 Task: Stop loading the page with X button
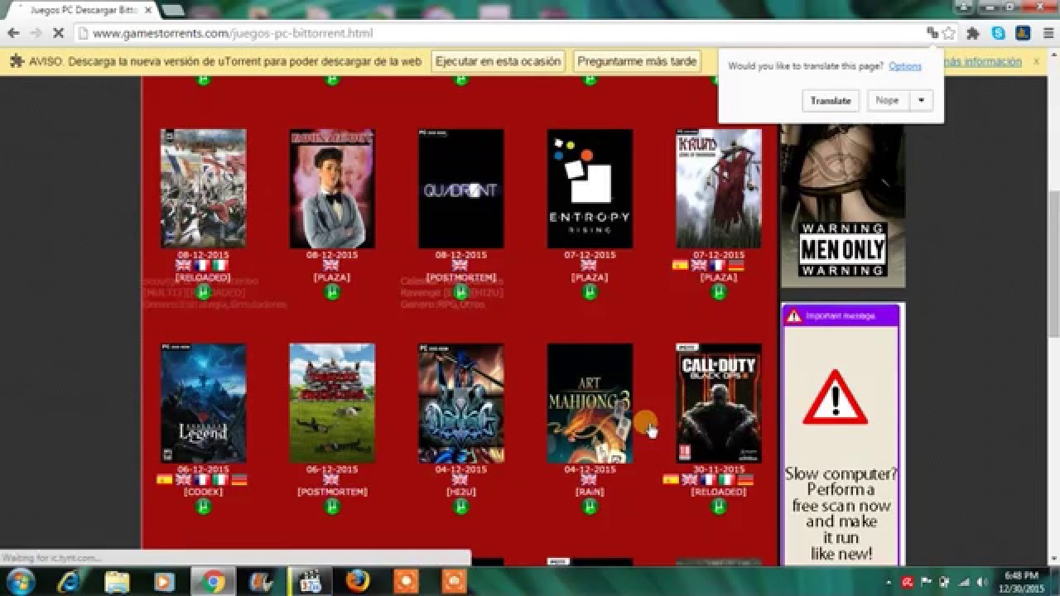[58, 33]
